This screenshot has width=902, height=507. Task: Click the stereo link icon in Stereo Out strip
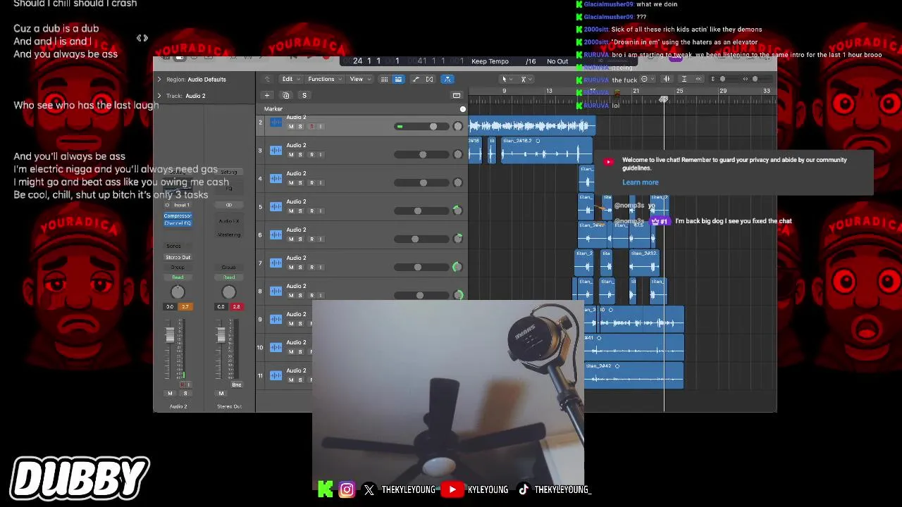point(228,205)
